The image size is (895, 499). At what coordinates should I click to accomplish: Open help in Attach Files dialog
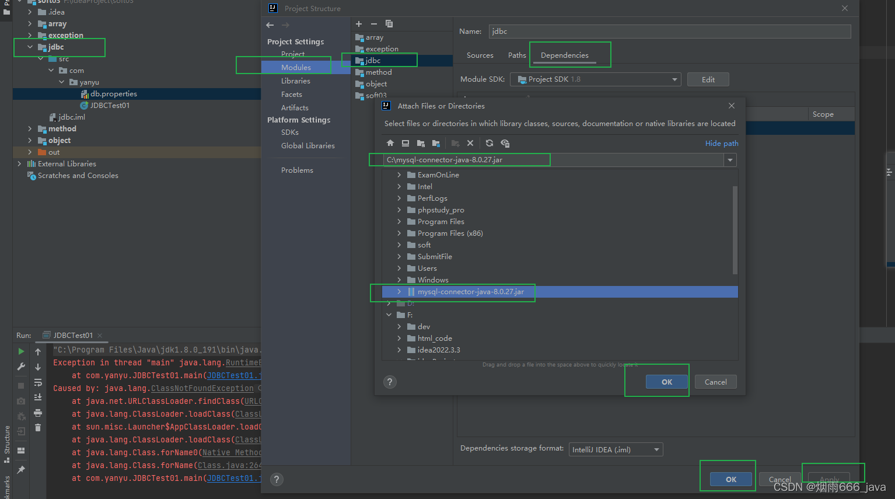pyautogui.click(x=390, y=382)
